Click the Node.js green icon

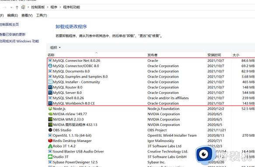50,109
